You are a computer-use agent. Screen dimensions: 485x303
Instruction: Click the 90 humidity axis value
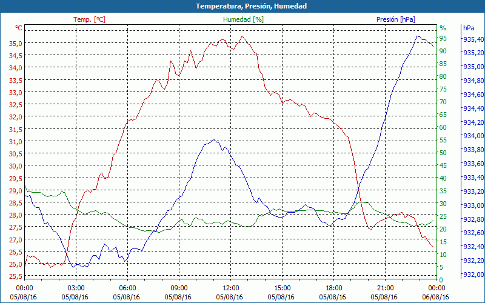[443, 51]
